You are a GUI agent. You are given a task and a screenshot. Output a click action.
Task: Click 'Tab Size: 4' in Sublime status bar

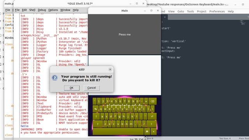[x=225, y=138]
